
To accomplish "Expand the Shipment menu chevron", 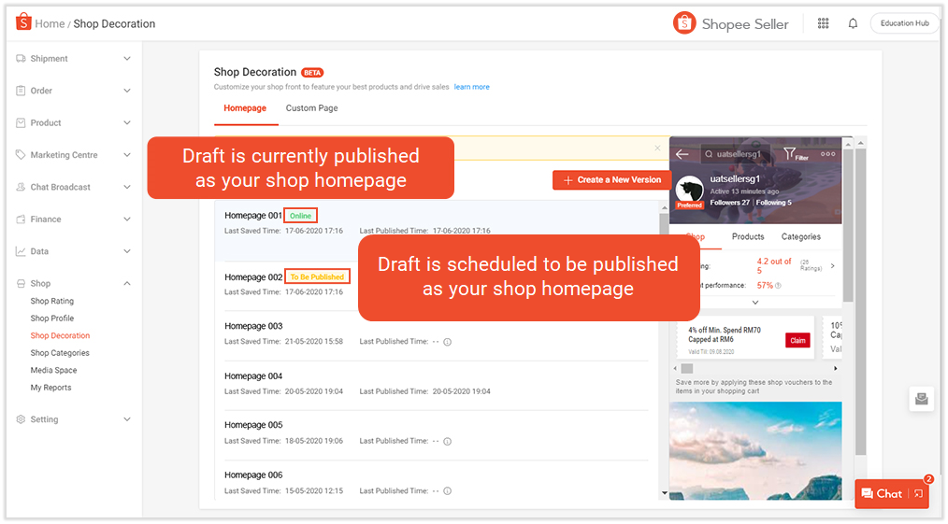I will pyautogui.click(x=127, y=59).
